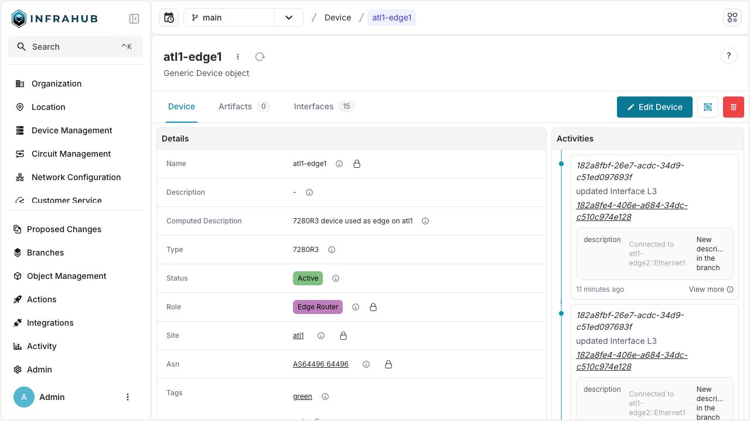This screenshot has height=421, width=750.
Task: Open the schema visualizer icon top right
Action: 732,17
